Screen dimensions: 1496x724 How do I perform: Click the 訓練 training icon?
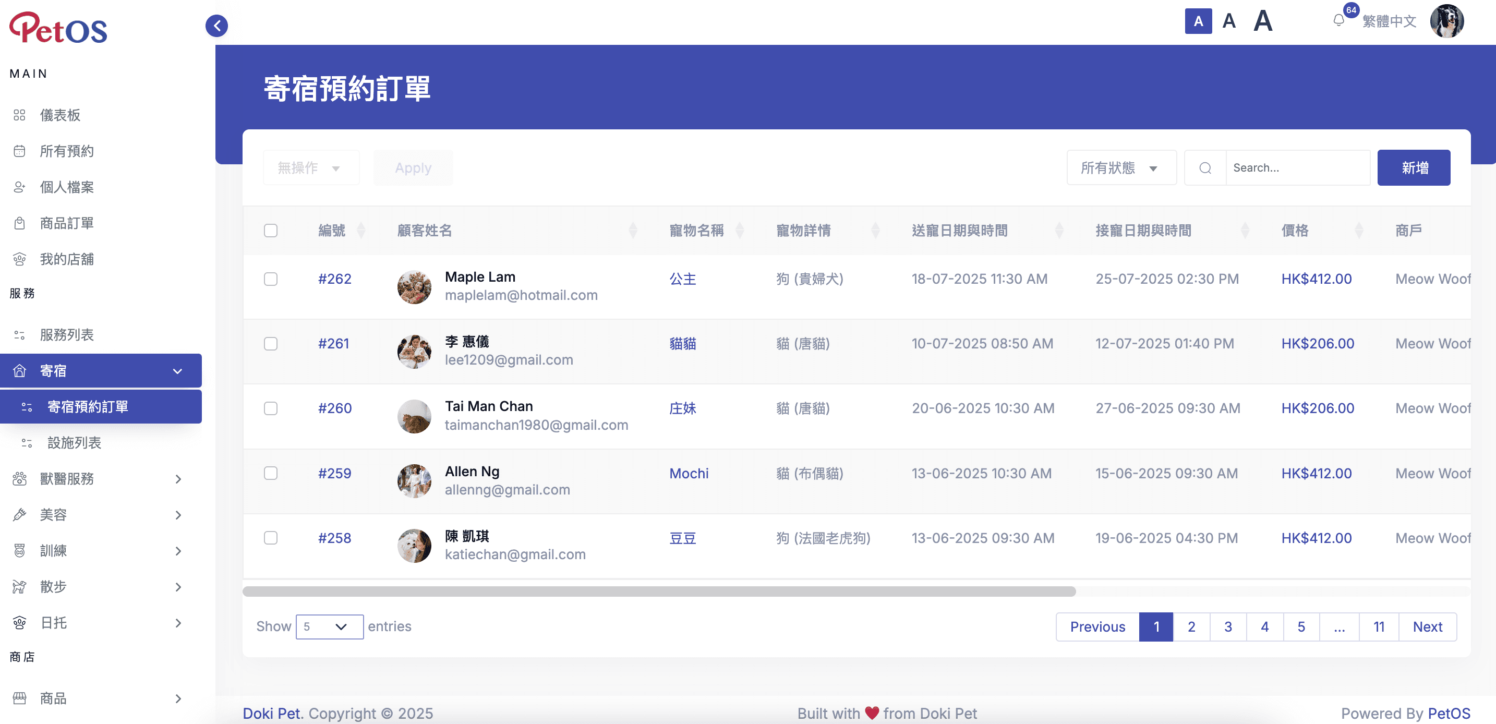19,550
